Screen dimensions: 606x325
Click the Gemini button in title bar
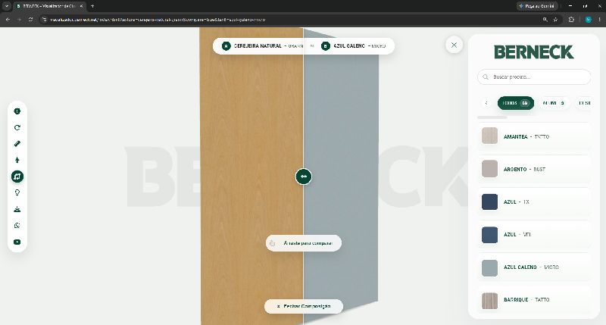tap(537, 6)
